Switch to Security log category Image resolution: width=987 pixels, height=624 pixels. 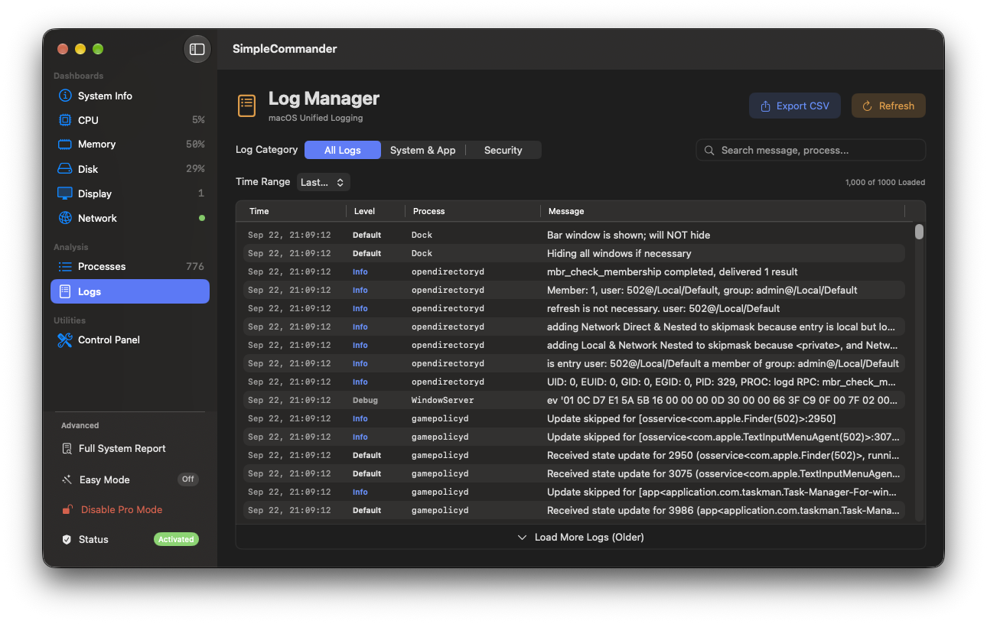[503, 150]
